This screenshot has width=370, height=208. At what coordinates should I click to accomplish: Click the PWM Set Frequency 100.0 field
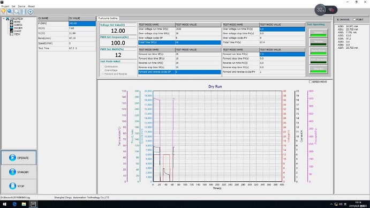(118, 43)
